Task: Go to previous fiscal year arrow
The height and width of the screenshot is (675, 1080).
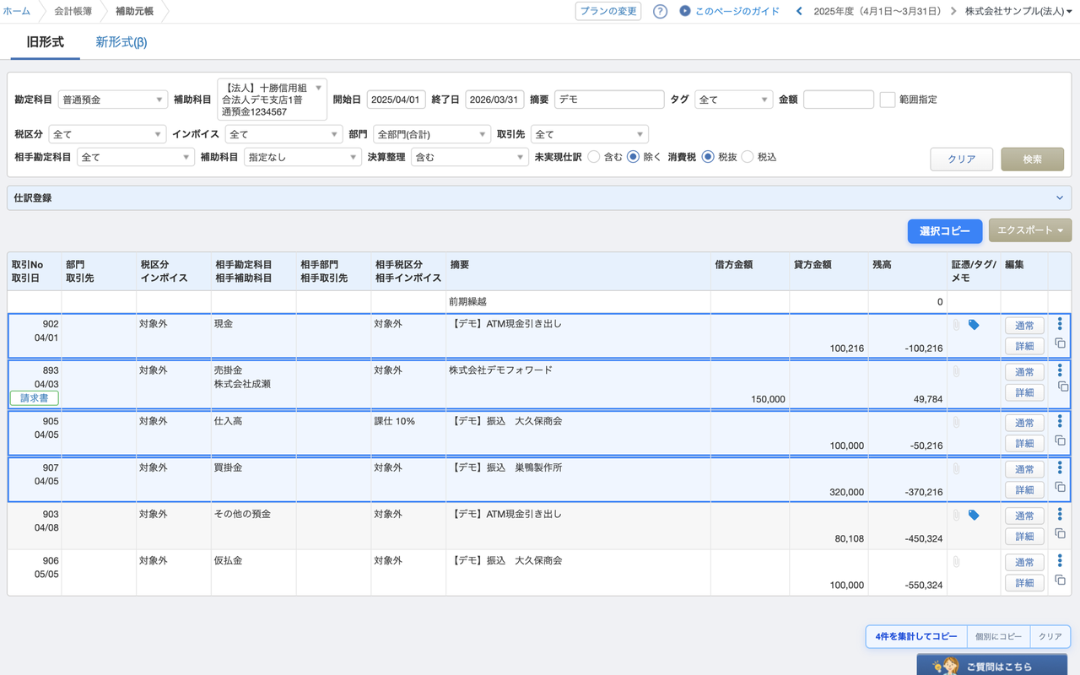Action: point(799,12)
